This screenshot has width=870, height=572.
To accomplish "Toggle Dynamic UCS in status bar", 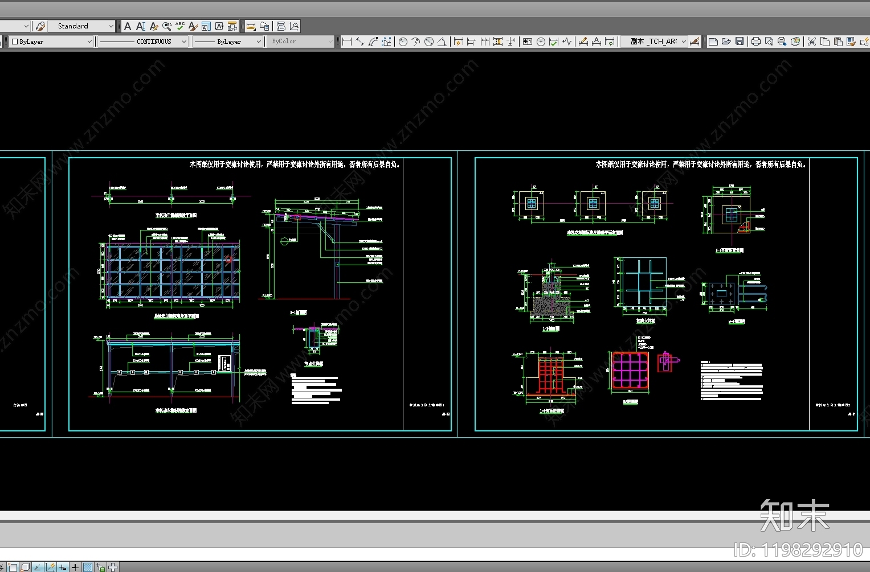I will click(50, 567).
